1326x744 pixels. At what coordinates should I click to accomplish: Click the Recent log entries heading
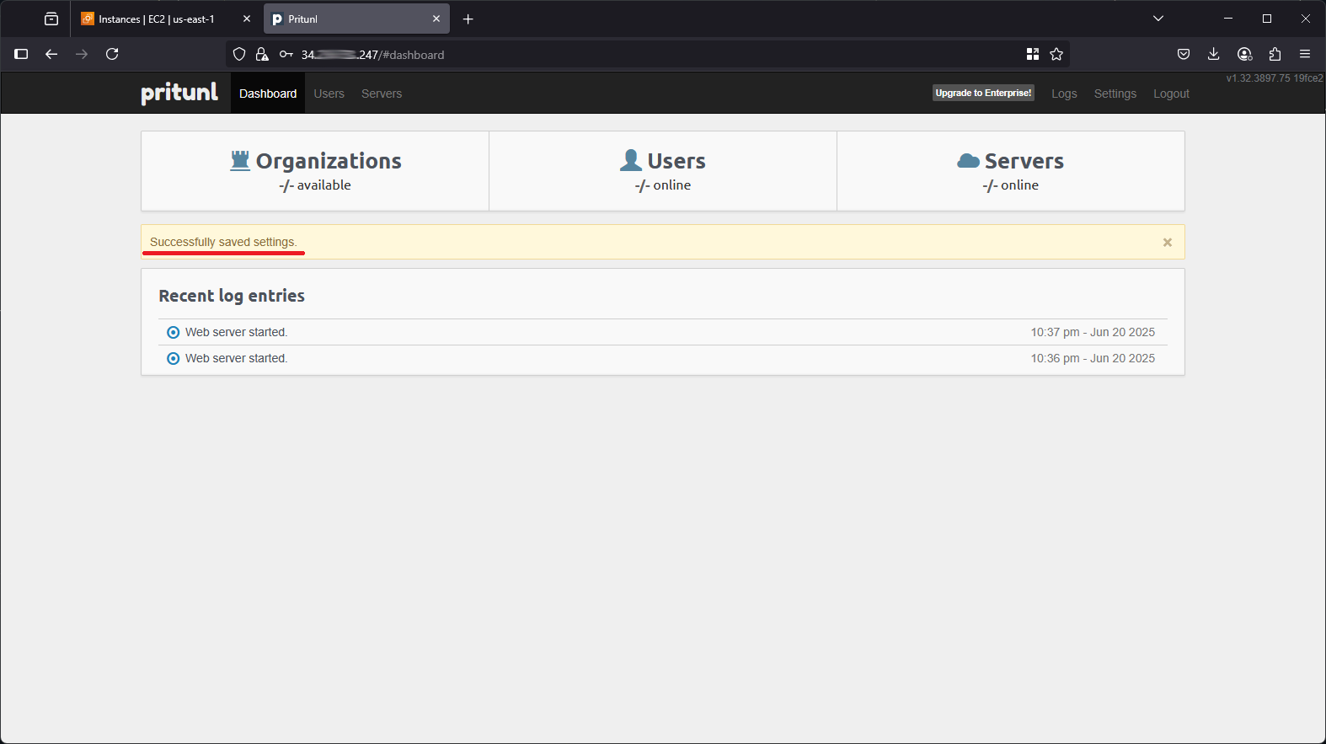232,296
